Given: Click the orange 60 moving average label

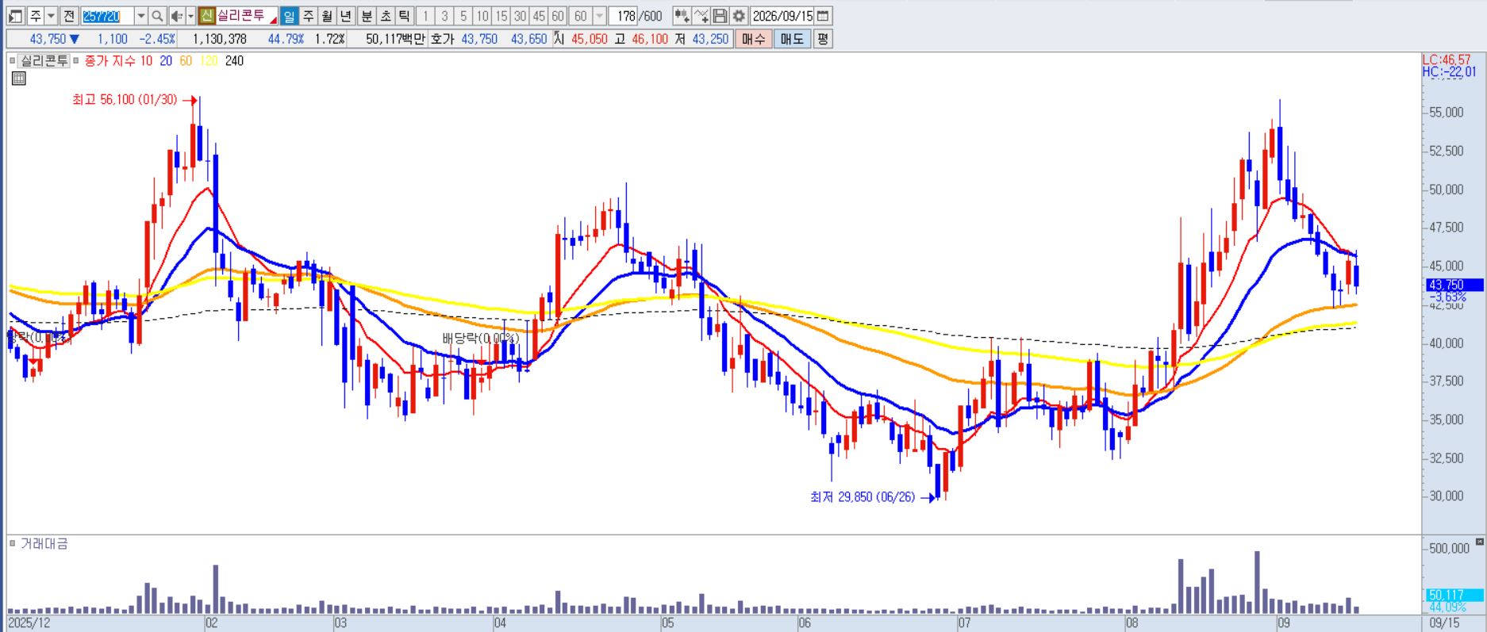Looking at the screenshot, I should [186, 60].
